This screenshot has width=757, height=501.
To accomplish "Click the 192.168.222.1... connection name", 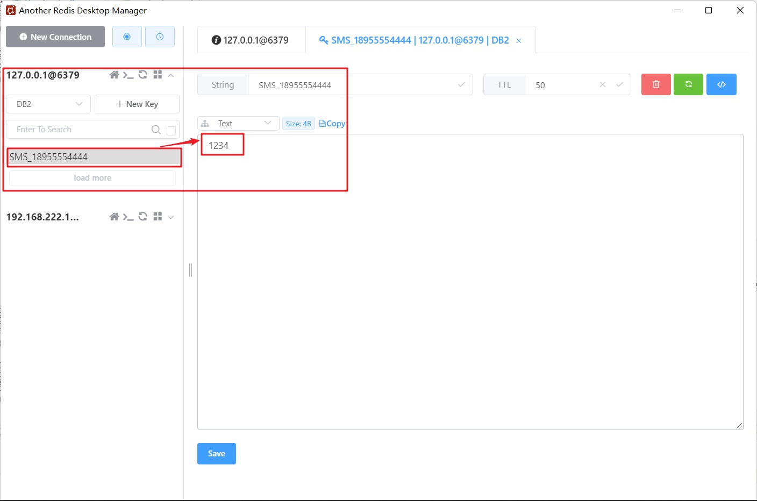I will pos(42,217).
